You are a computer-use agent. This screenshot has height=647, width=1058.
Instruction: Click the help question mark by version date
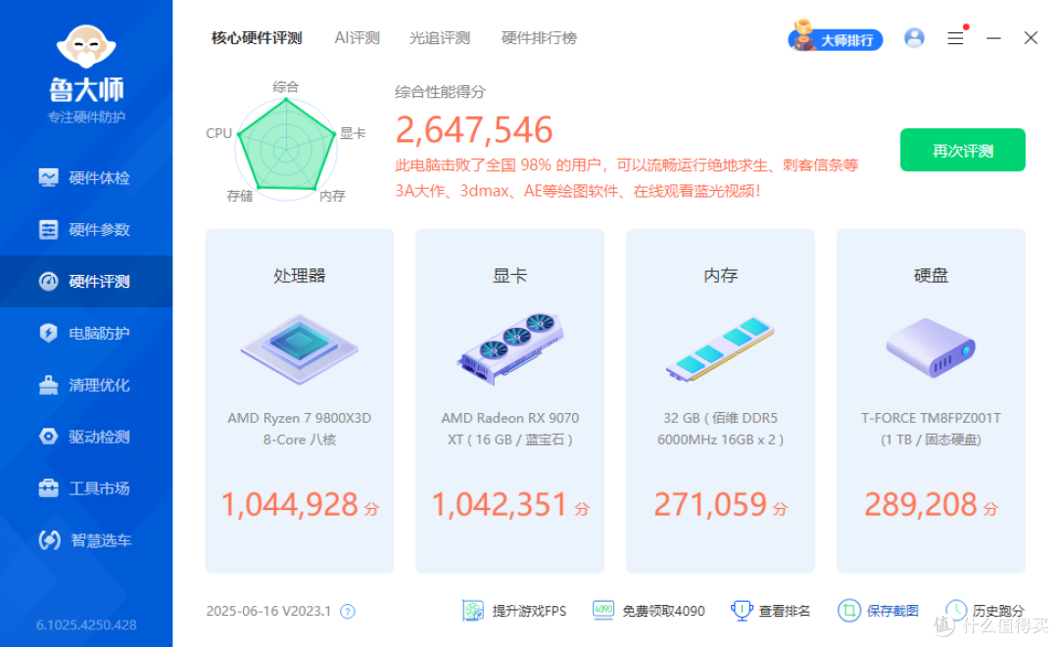tap(348, 612)
